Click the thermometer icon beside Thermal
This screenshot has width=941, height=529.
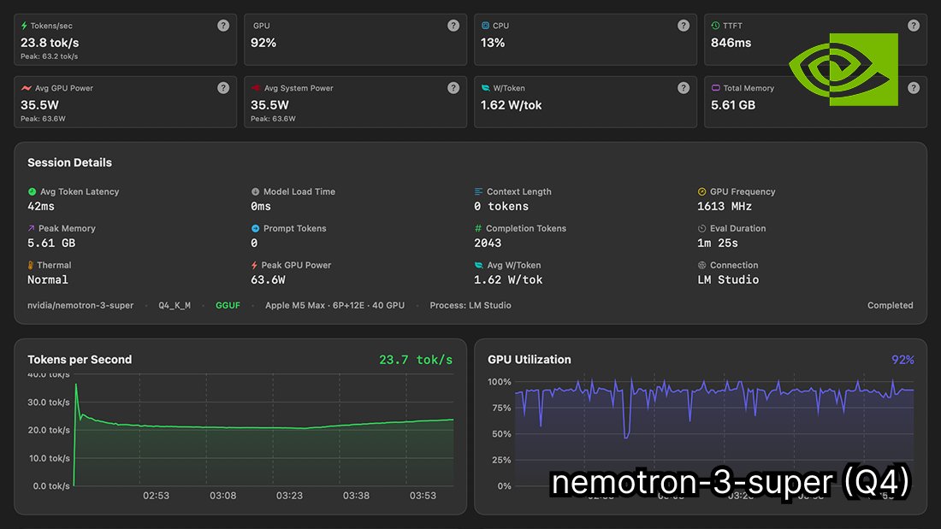coord(31,265)
